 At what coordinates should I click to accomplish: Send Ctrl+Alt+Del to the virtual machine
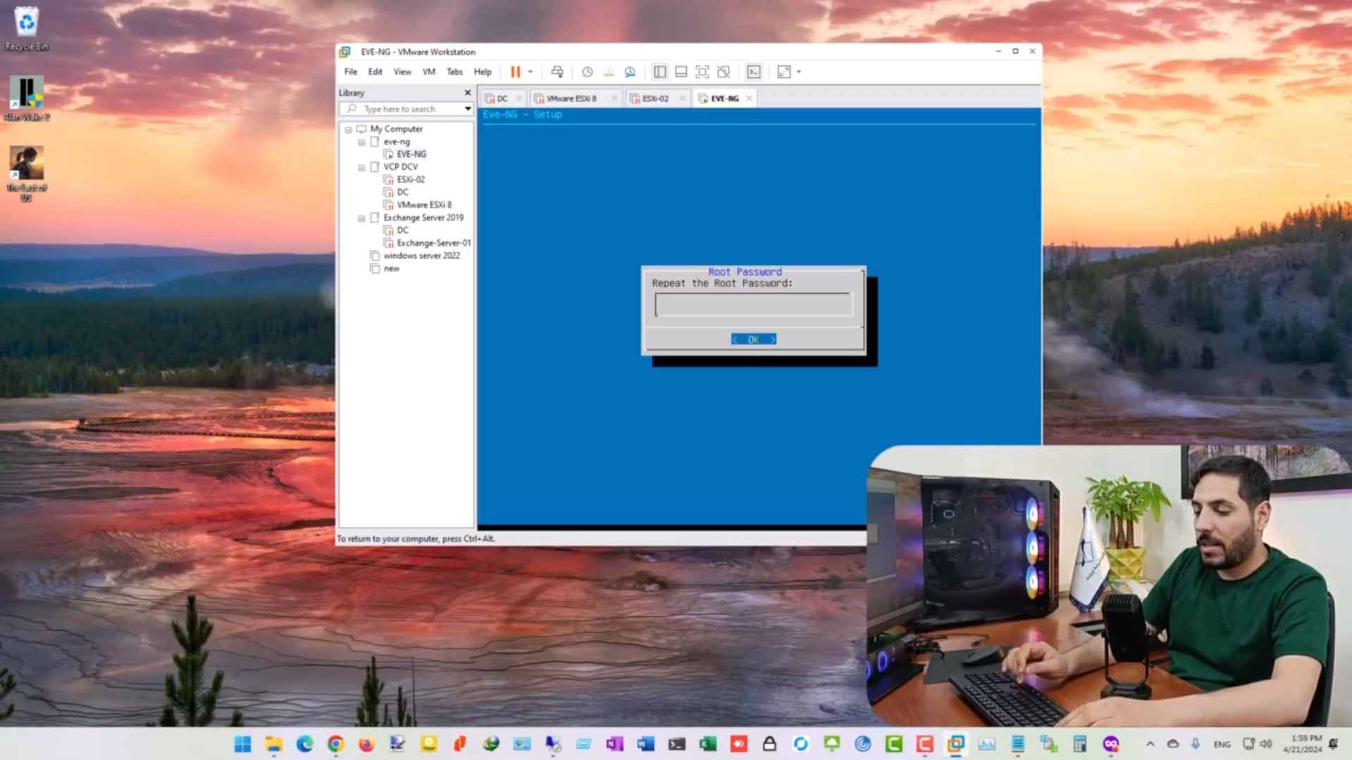(x=557, y=72)
